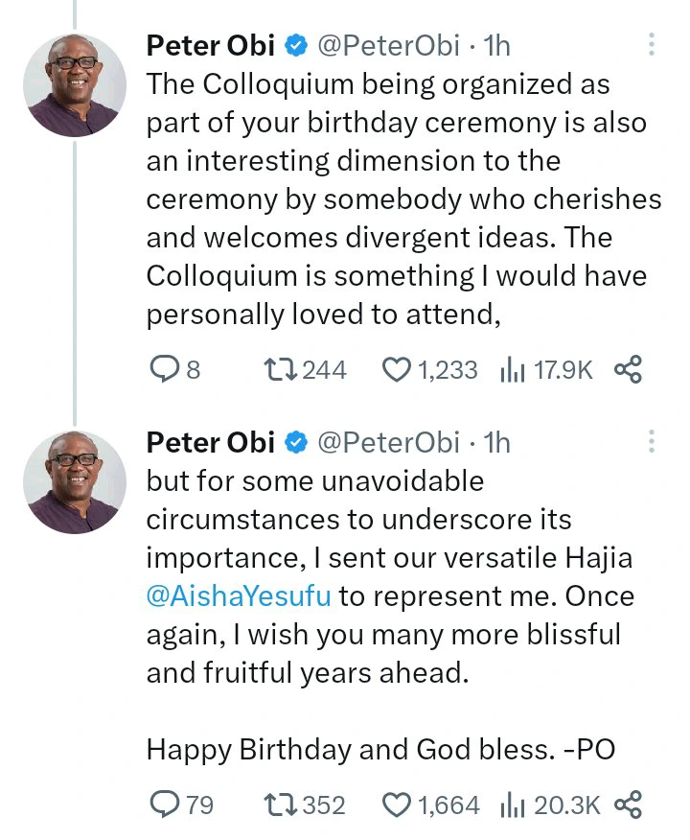View Peter Obi's avatar on first tweet
690x840 pixels.
(75, 85)
